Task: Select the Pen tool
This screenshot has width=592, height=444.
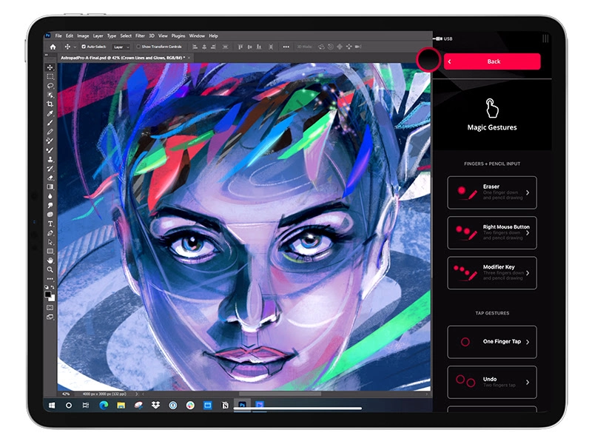Action: pyautogui.click(x=50, y=233)
